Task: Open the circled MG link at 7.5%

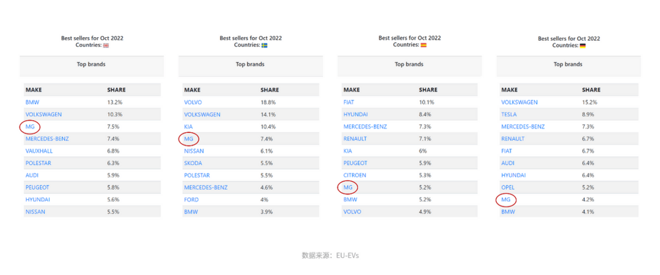Action: tap(30, 127)
